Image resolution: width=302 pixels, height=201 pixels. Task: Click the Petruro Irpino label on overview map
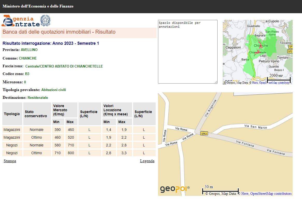[x=269, y=61]
